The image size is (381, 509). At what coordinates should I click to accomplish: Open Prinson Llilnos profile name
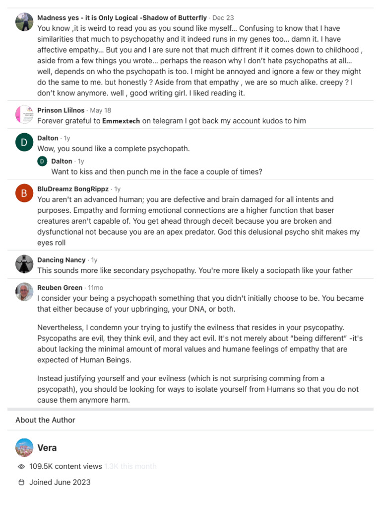tap(61, 110)
